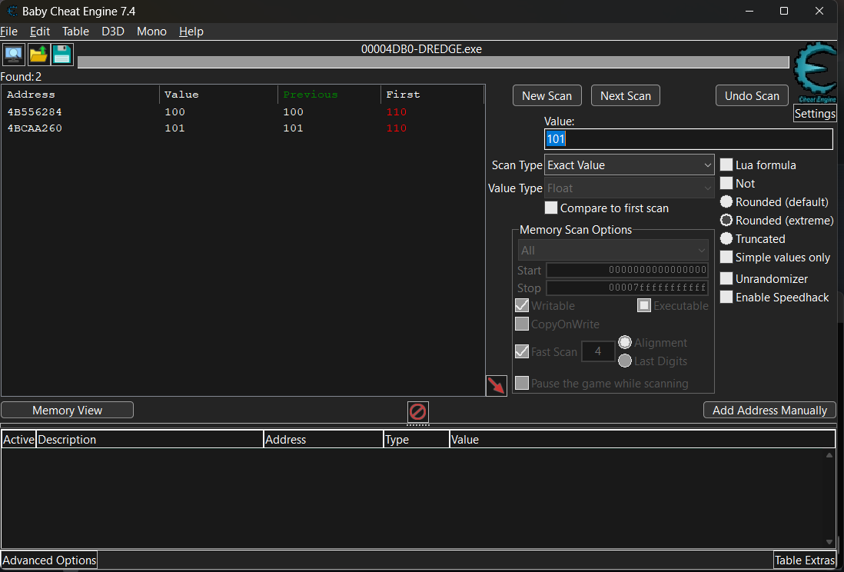The width and height of the screenshot is (844, 572).
Task: Click the Start address field
Action: (x=627, y=270)
